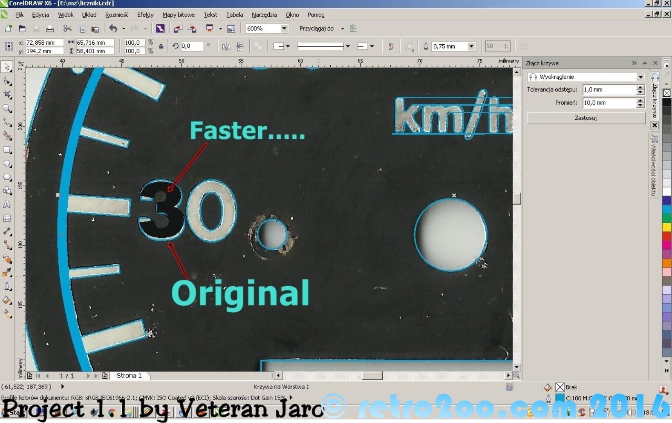The height and width of the screenshot is (423, 672).
Task: Toggle mirror horizontally button
Action: (226, 47)
